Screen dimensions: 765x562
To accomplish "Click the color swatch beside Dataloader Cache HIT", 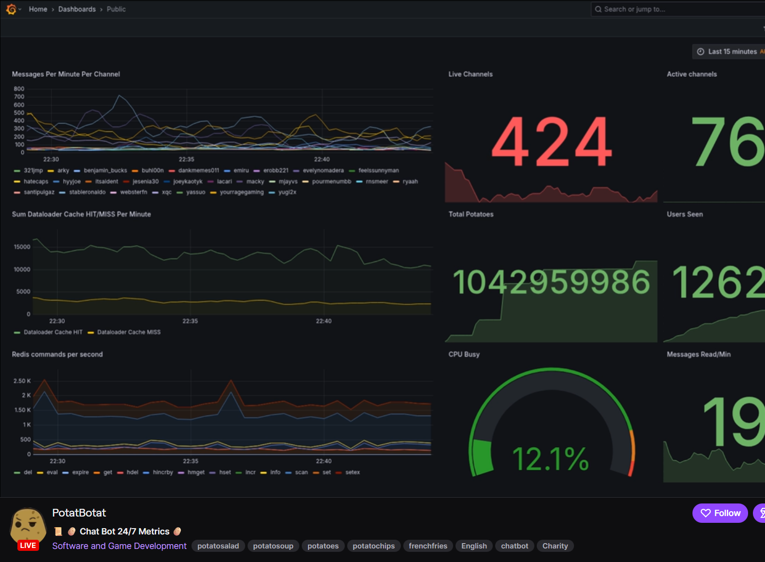I will pos(17,332).
